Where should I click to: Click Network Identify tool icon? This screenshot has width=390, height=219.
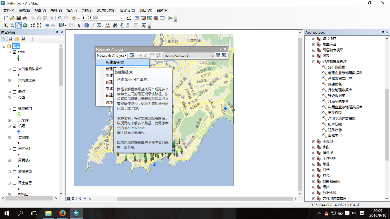click(x=218, y=56)
